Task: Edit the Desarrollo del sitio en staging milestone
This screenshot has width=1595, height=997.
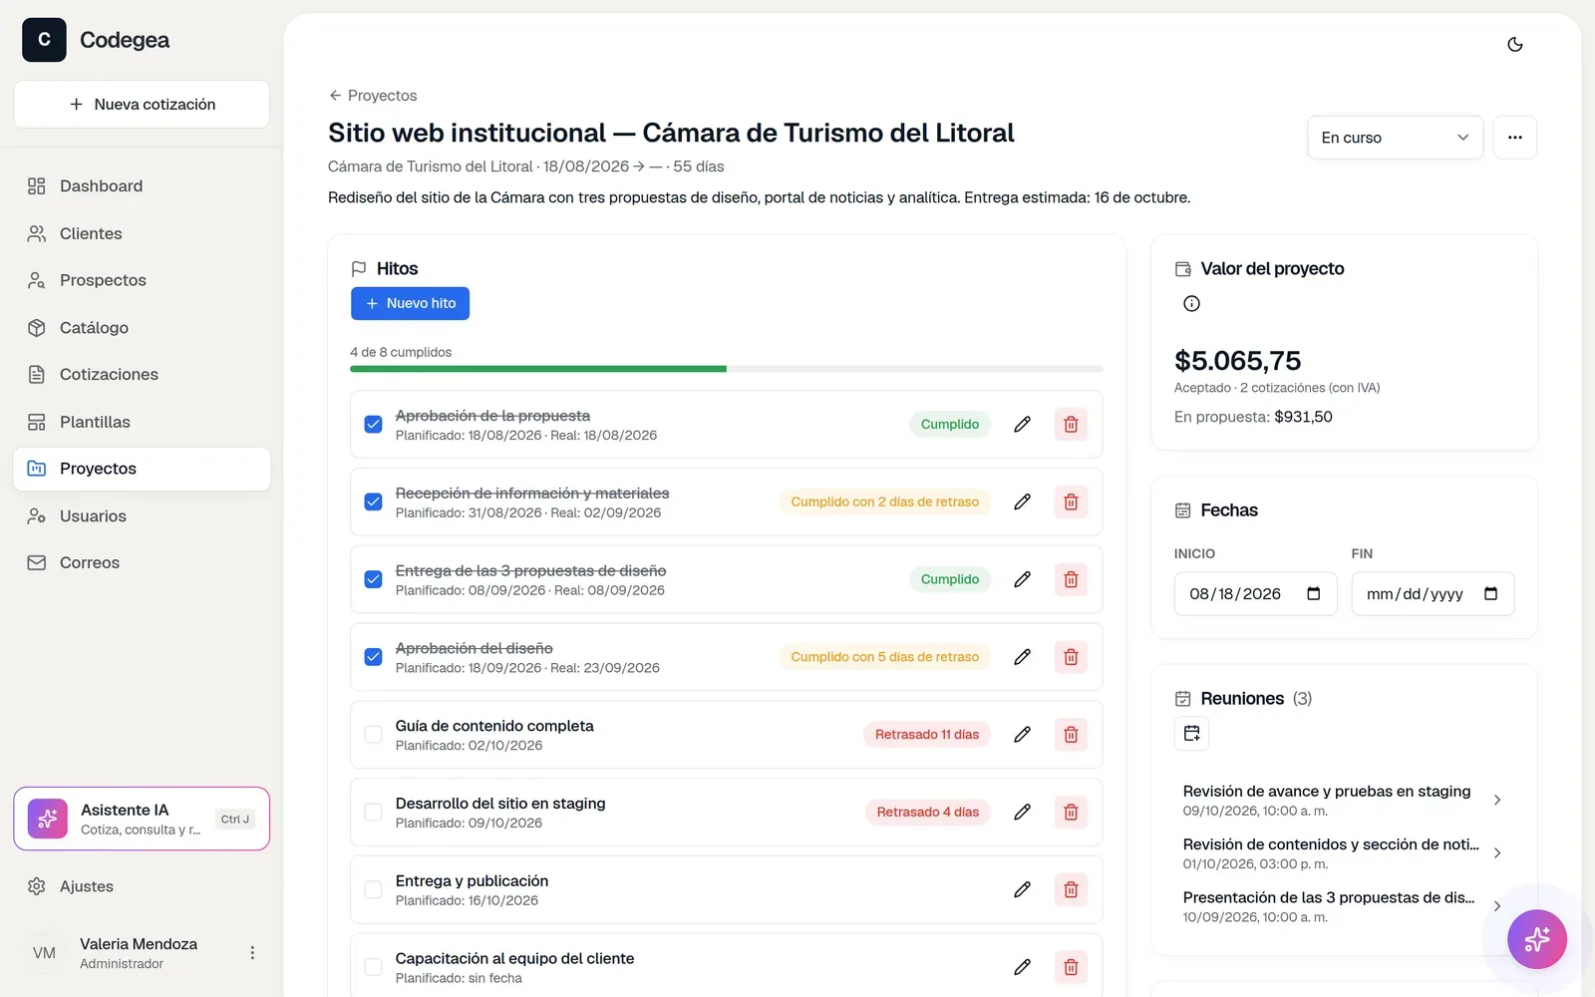Action: 1022,812
